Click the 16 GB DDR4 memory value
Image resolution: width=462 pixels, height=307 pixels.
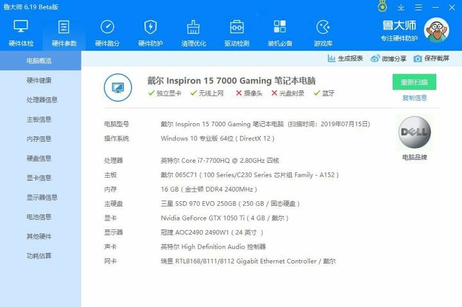coord(209,189)
